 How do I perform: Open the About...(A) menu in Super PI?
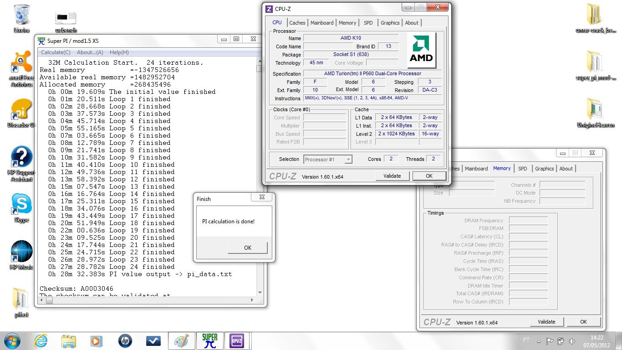point(90,52)
